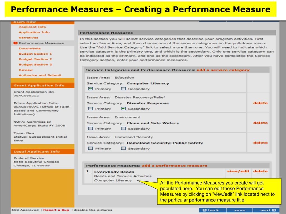Click Everybody Reads measure title
The height and width of the screenshot is (214, 286).
114,172
